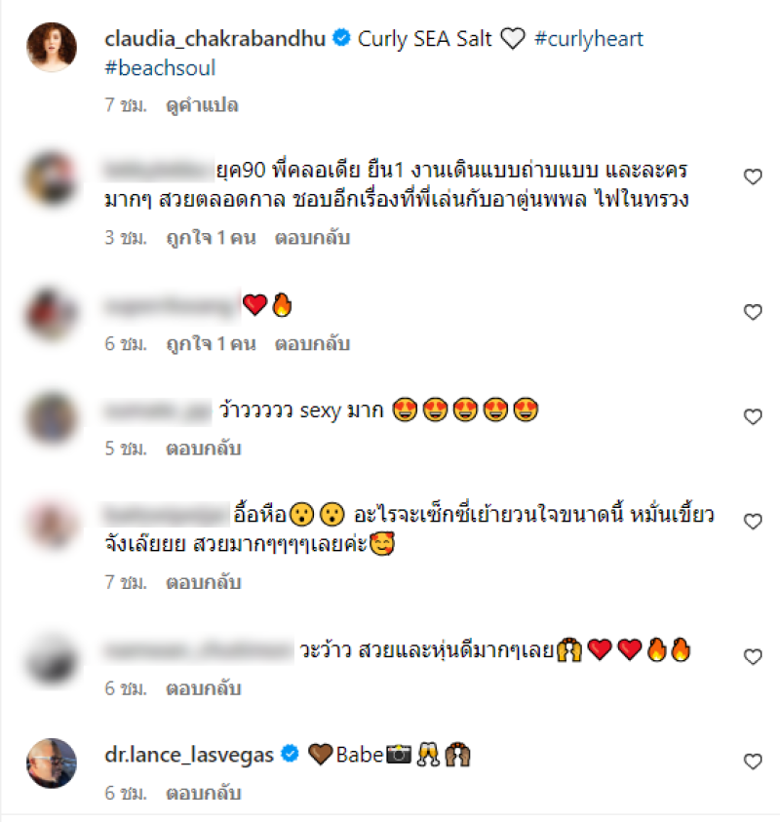Click ดูคำแปล to see translation
The width and height of the screenshot is (780, 822).
coord(203,105)
